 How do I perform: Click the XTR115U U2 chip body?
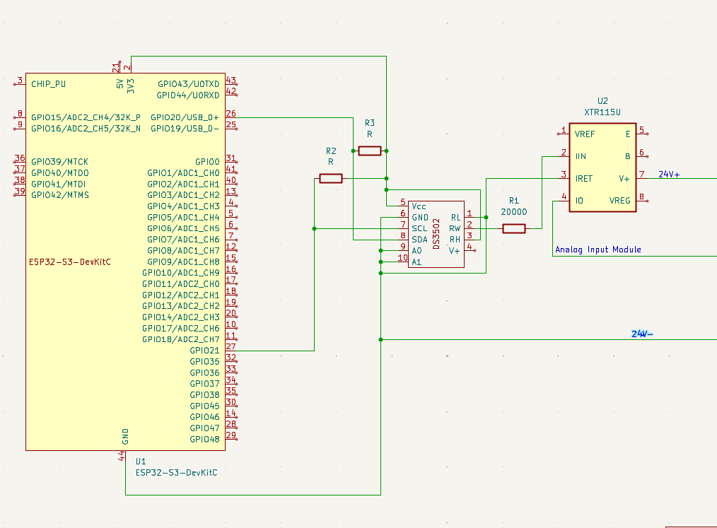pos(602,168)
